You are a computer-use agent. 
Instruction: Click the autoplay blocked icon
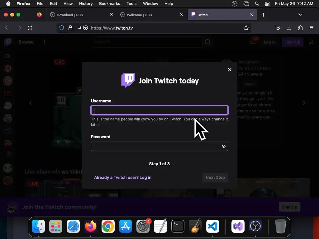86,28
